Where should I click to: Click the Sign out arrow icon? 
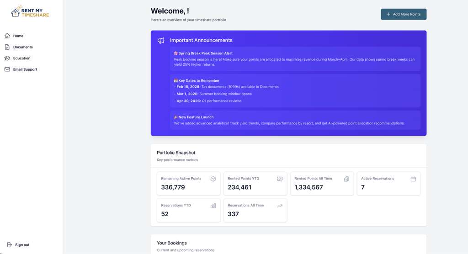point(9,245)
